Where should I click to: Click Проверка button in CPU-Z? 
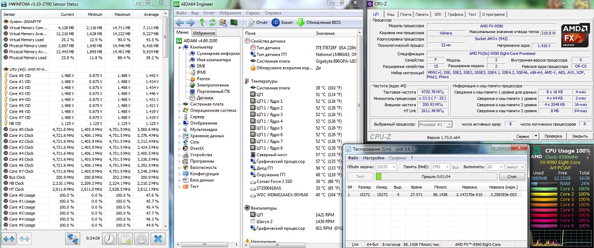tap(553, 136)
